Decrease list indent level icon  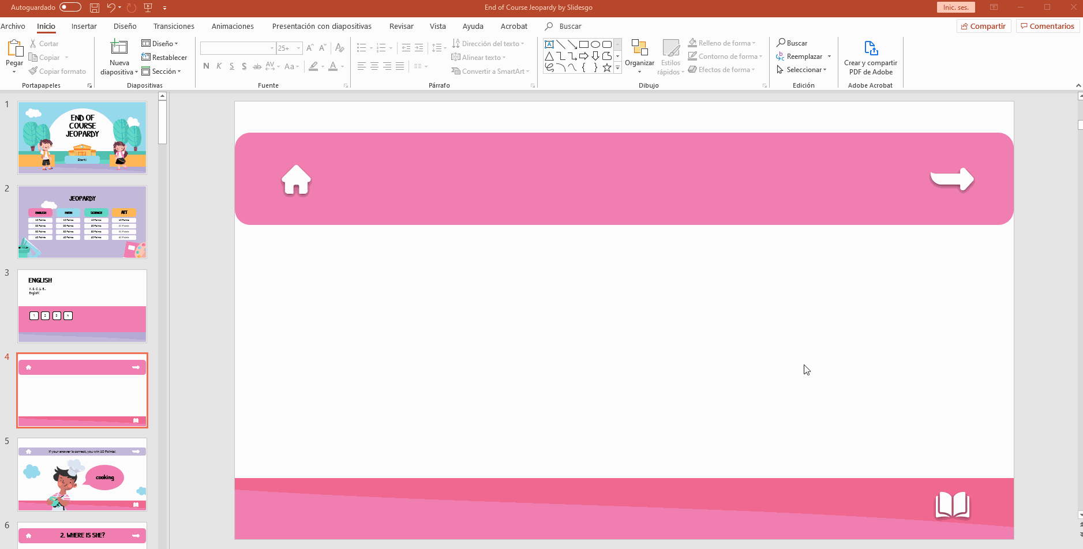point(406,48)
